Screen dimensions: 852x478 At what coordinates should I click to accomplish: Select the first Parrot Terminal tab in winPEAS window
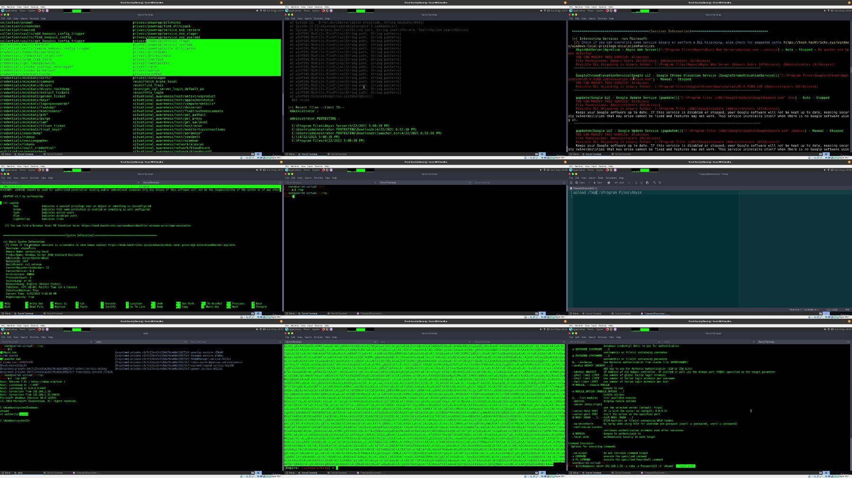(x=70, y=183)
